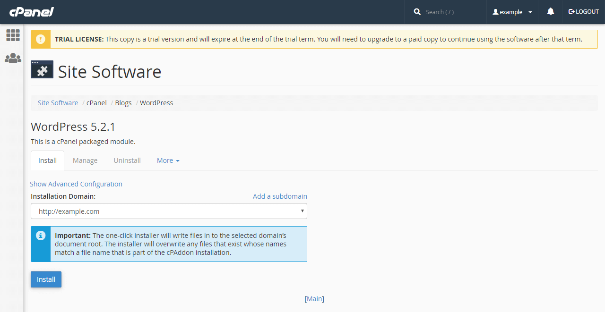Select the Install tab
This screenshot has height=312, width=605.
(47, 160)
